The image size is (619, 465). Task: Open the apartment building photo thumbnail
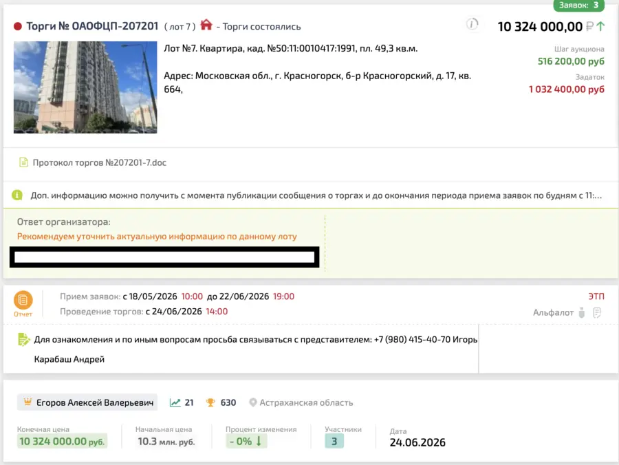point(85,87)
